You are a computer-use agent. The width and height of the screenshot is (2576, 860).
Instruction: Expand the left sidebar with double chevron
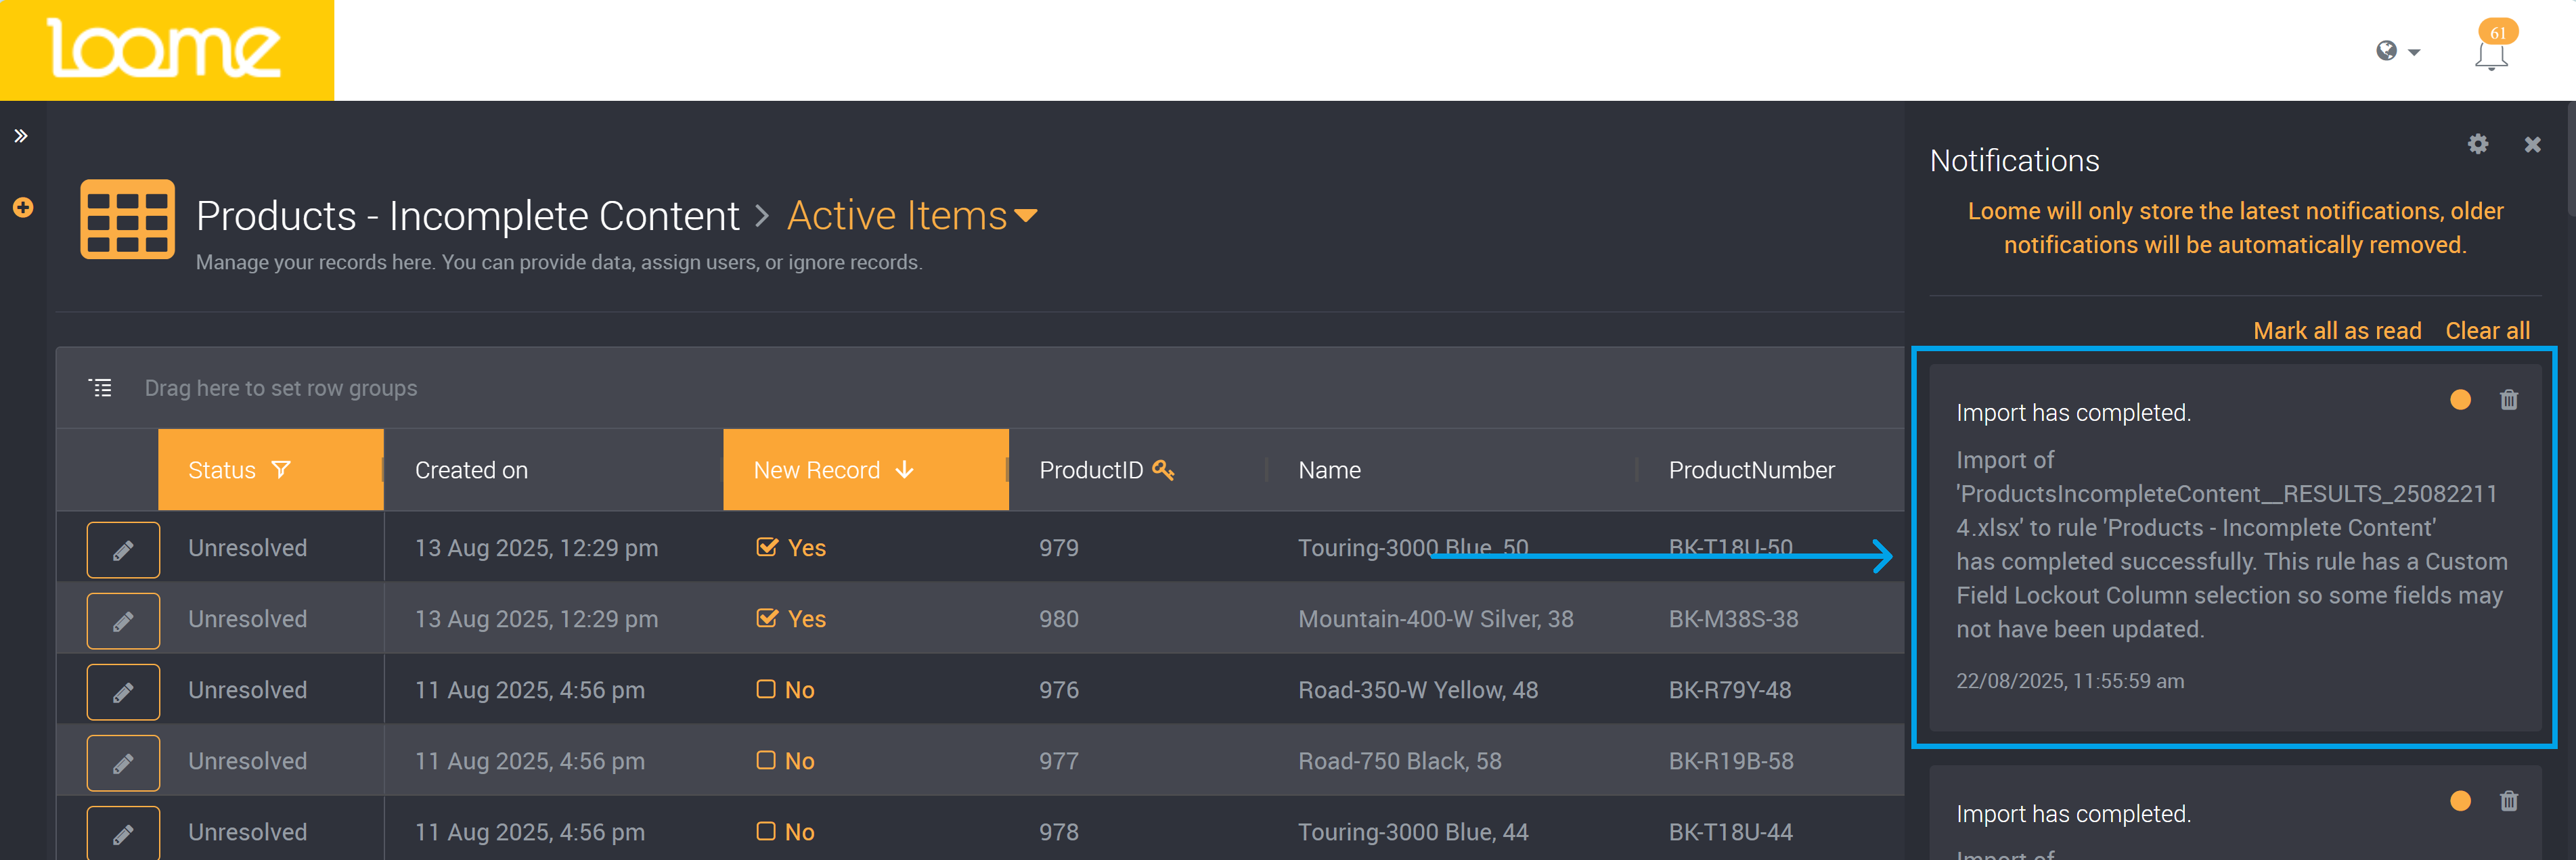(x=21, y=136)
